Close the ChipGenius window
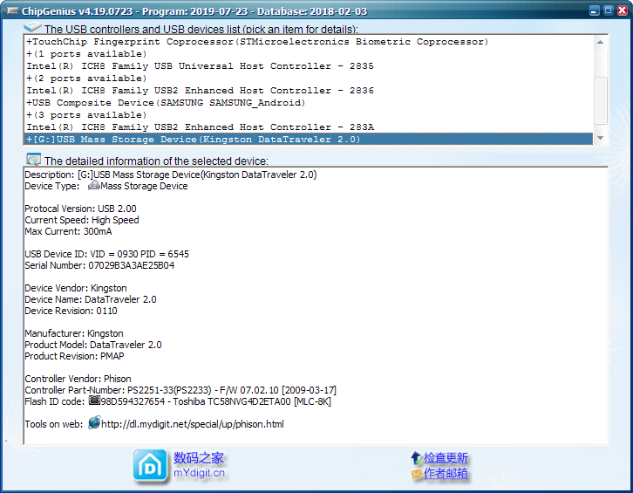 (x=623, y=10)
